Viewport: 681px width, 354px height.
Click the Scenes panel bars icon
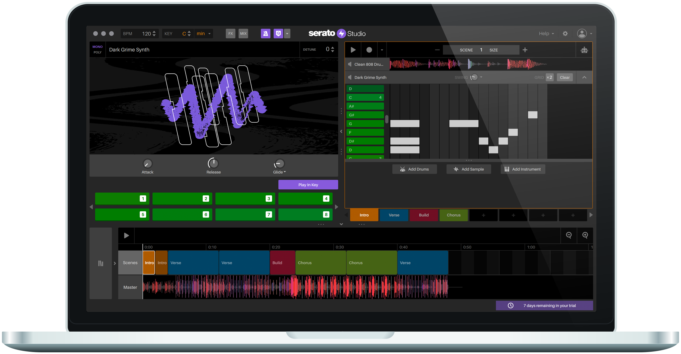[101, 263]
